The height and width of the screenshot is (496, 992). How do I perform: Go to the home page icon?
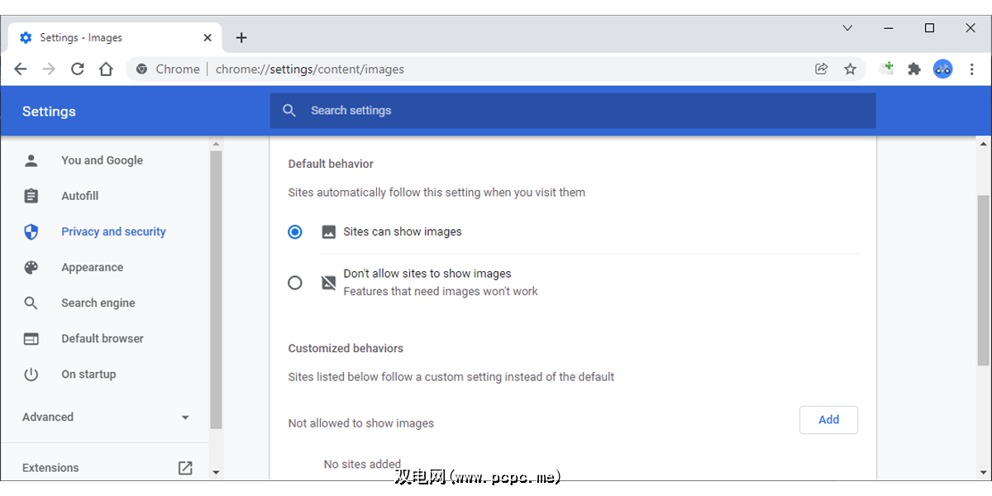106,69
